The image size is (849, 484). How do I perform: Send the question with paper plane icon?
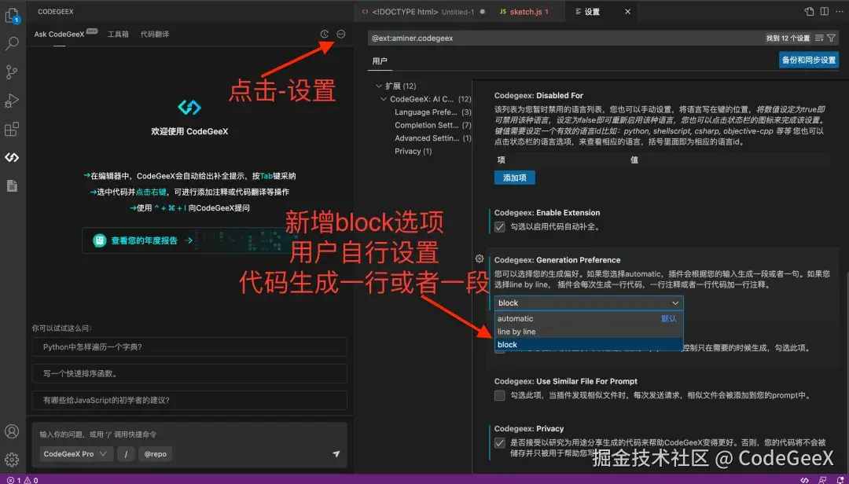click(336, 453)
